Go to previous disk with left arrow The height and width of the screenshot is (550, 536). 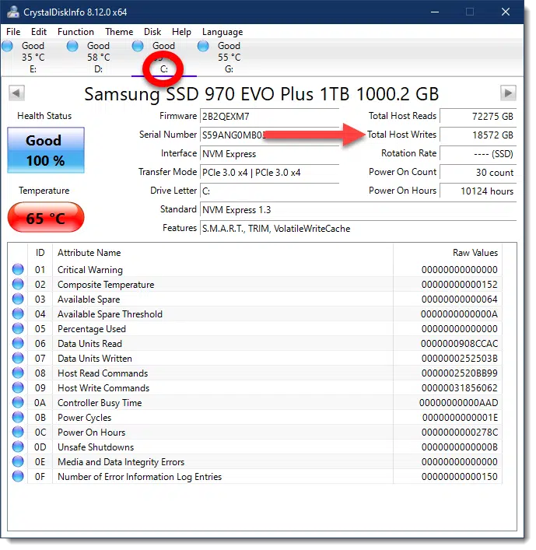pos(16,93)
